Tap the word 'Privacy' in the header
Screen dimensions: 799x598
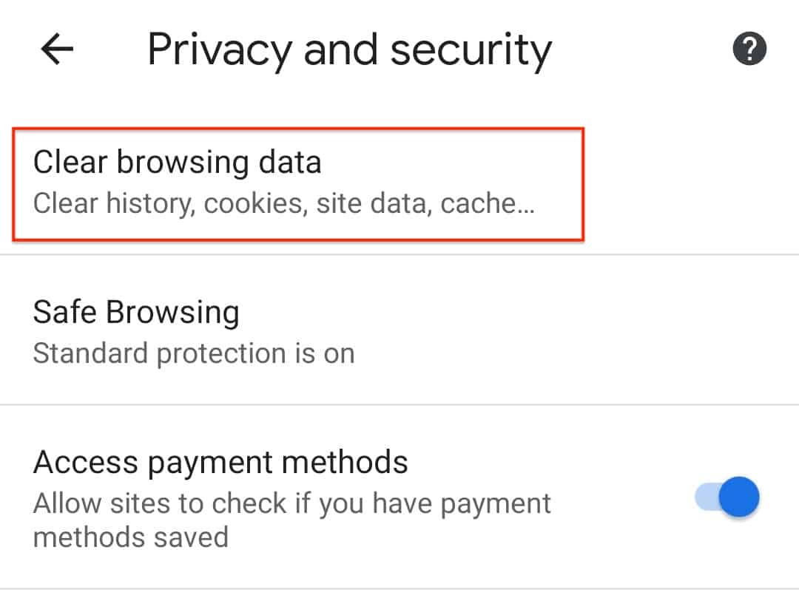pos(220,50)
